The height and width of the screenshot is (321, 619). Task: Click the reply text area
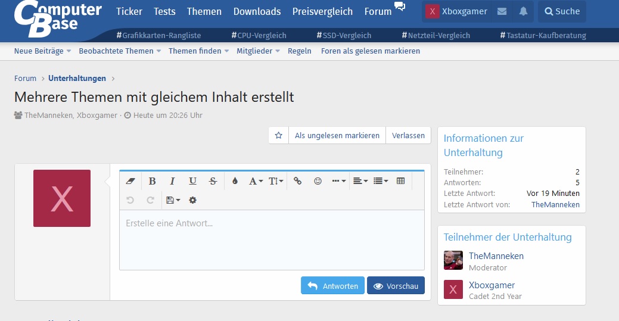point(272,240)
